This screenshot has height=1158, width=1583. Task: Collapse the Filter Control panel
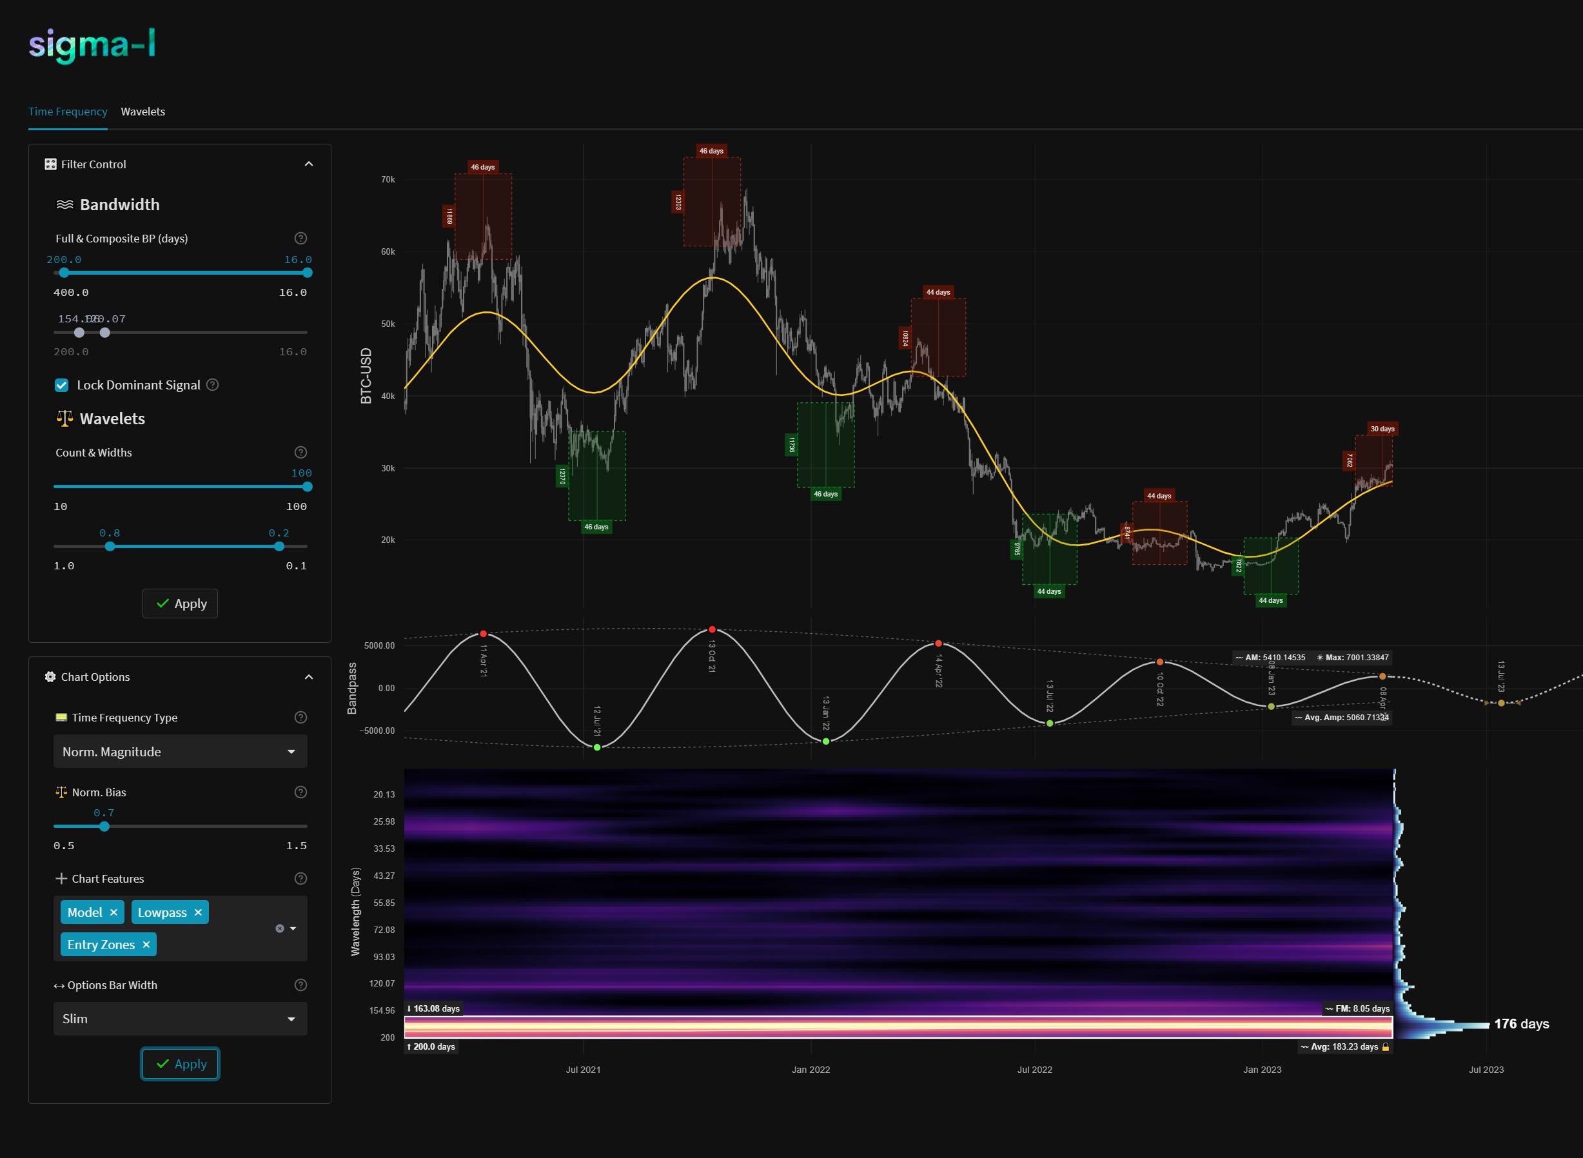[308, 164]
